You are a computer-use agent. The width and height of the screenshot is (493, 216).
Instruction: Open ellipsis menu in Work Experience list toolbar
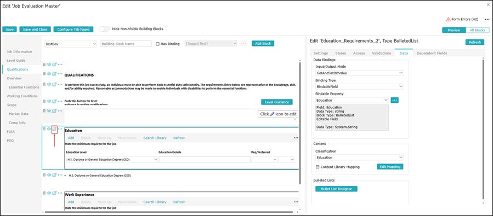pyautogui.click(x=296, y=202)
